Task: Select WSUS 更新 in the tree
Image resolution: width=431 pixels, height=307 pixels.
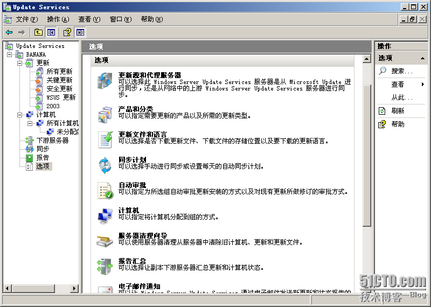Action: (61, 97)
